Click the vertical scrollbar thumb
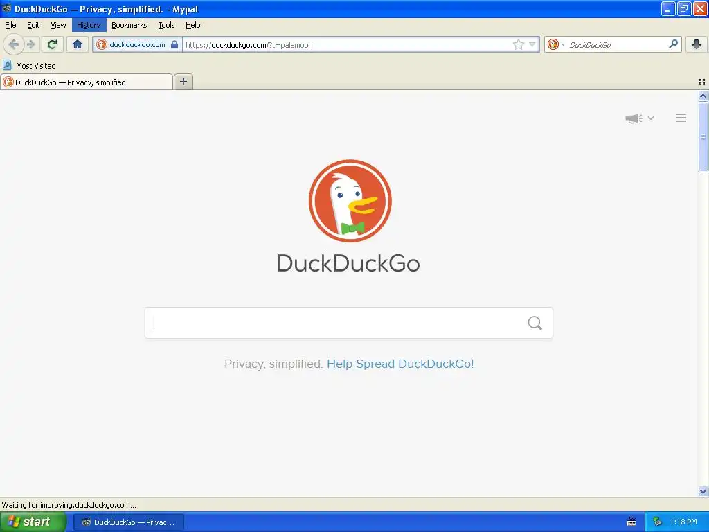Screen dimensions: 709x532 point(703,136)
